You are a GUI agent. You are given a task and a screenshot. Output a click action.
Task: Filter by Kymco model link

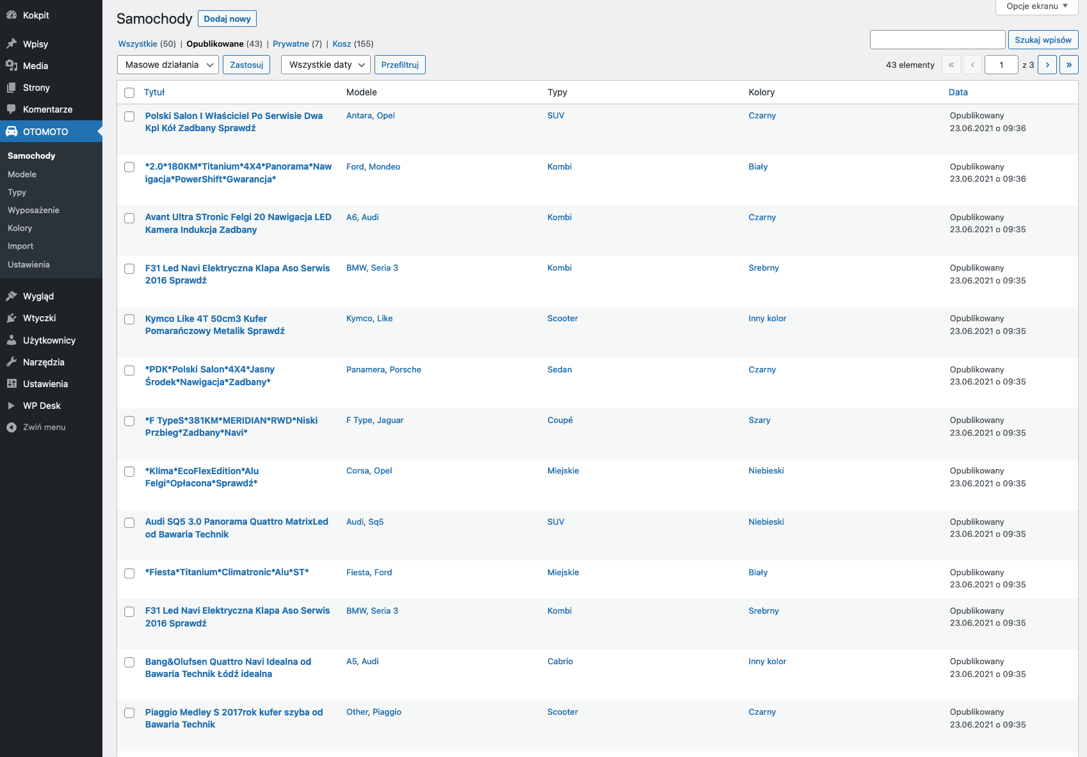(359, 318)
